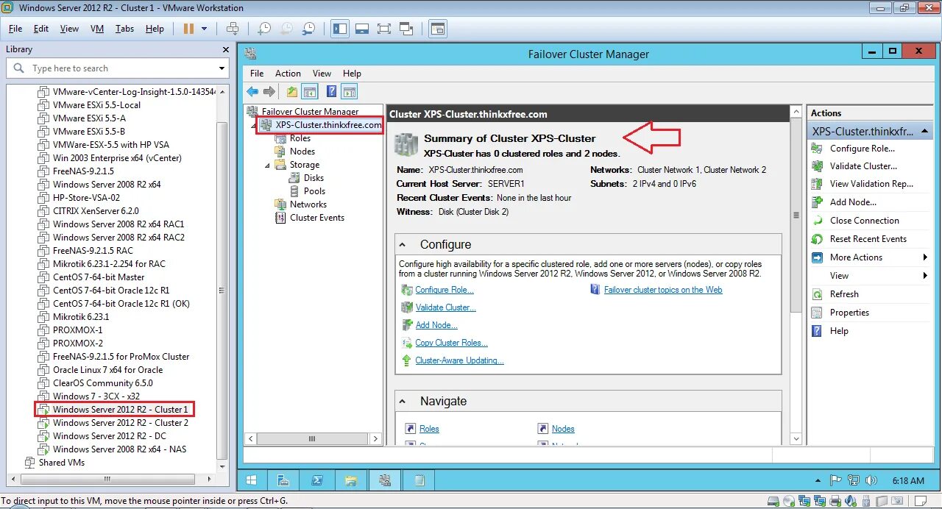Image resolution: width=942 pixels, height=509 pixels.
Task: Click the Forward arrow in Failover Cluster Manager
Action: 269,92
